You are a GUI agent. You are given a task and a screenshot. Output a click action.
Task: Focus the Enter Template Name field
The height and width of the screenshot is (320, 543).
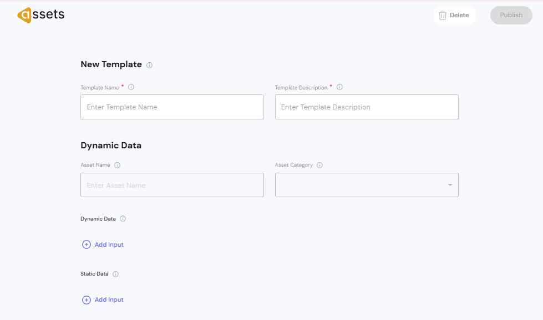(x=172, y=107)
